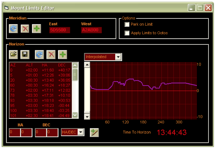Close the Mount Limits Editor window
215x148 pixels.
tap(208, 8)
